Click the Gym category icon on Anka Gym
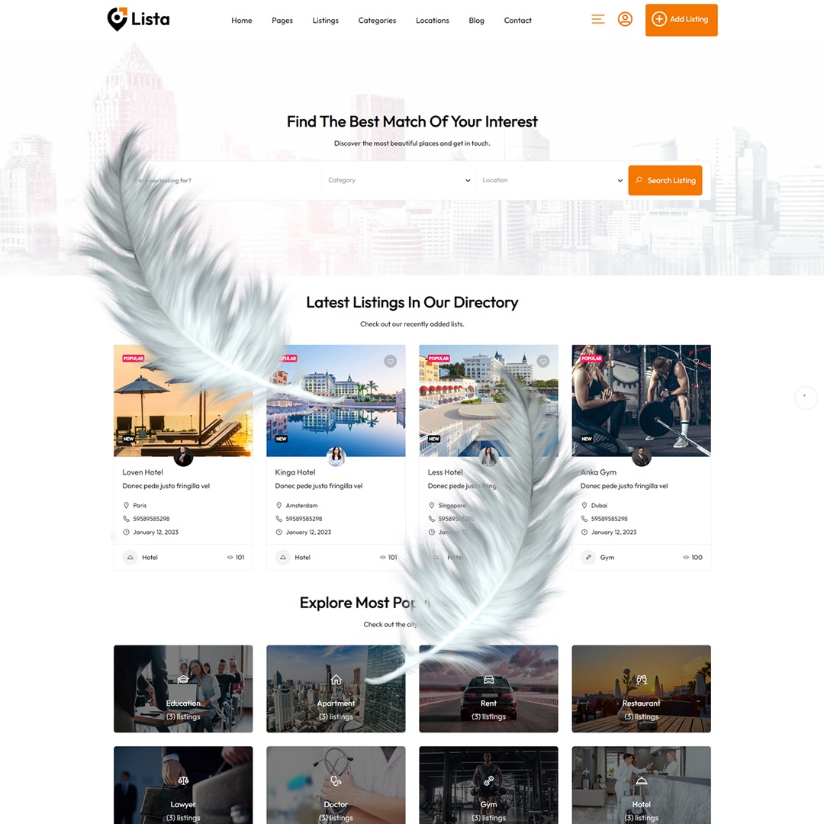The width and height of the screenshot is (824, 824). click(x=588, y=557)
